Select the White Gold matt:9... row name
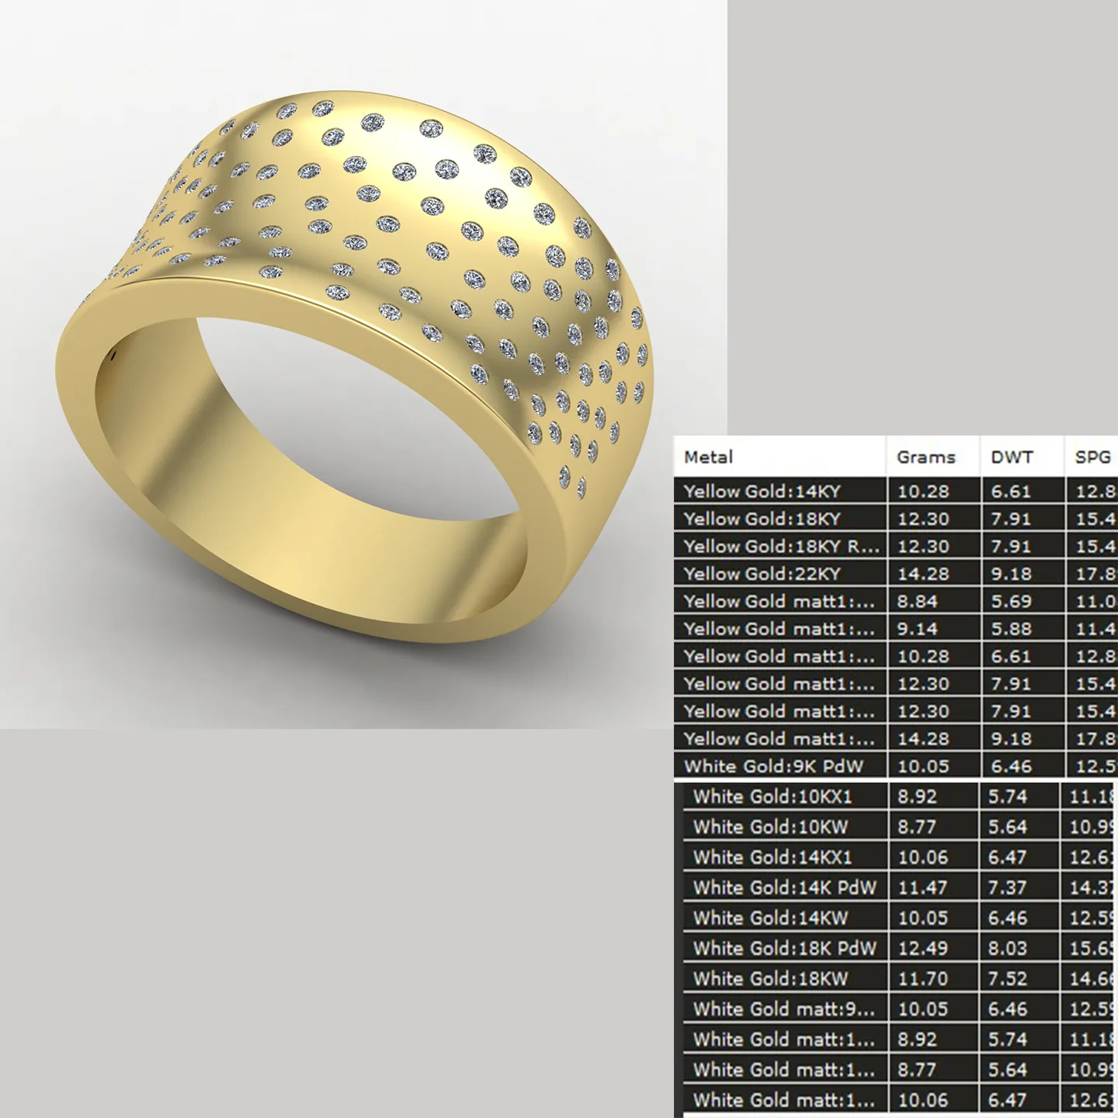The image size is (1118, 1118). 783,1009
